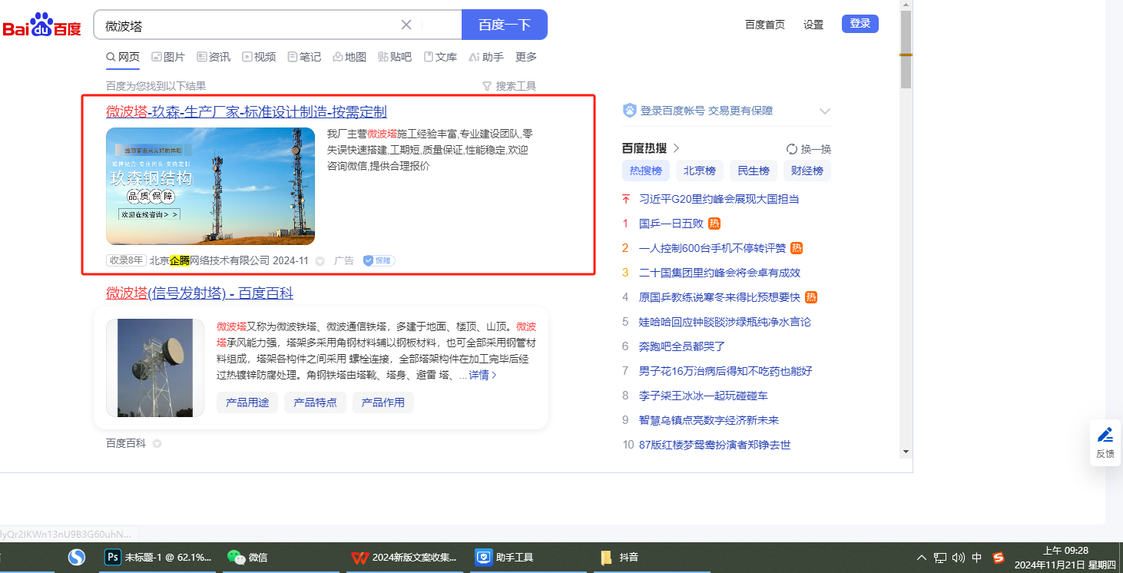Click the 微波塔 search input field
The width and height of the screenshot is (1123, 573).
point(246,25)
